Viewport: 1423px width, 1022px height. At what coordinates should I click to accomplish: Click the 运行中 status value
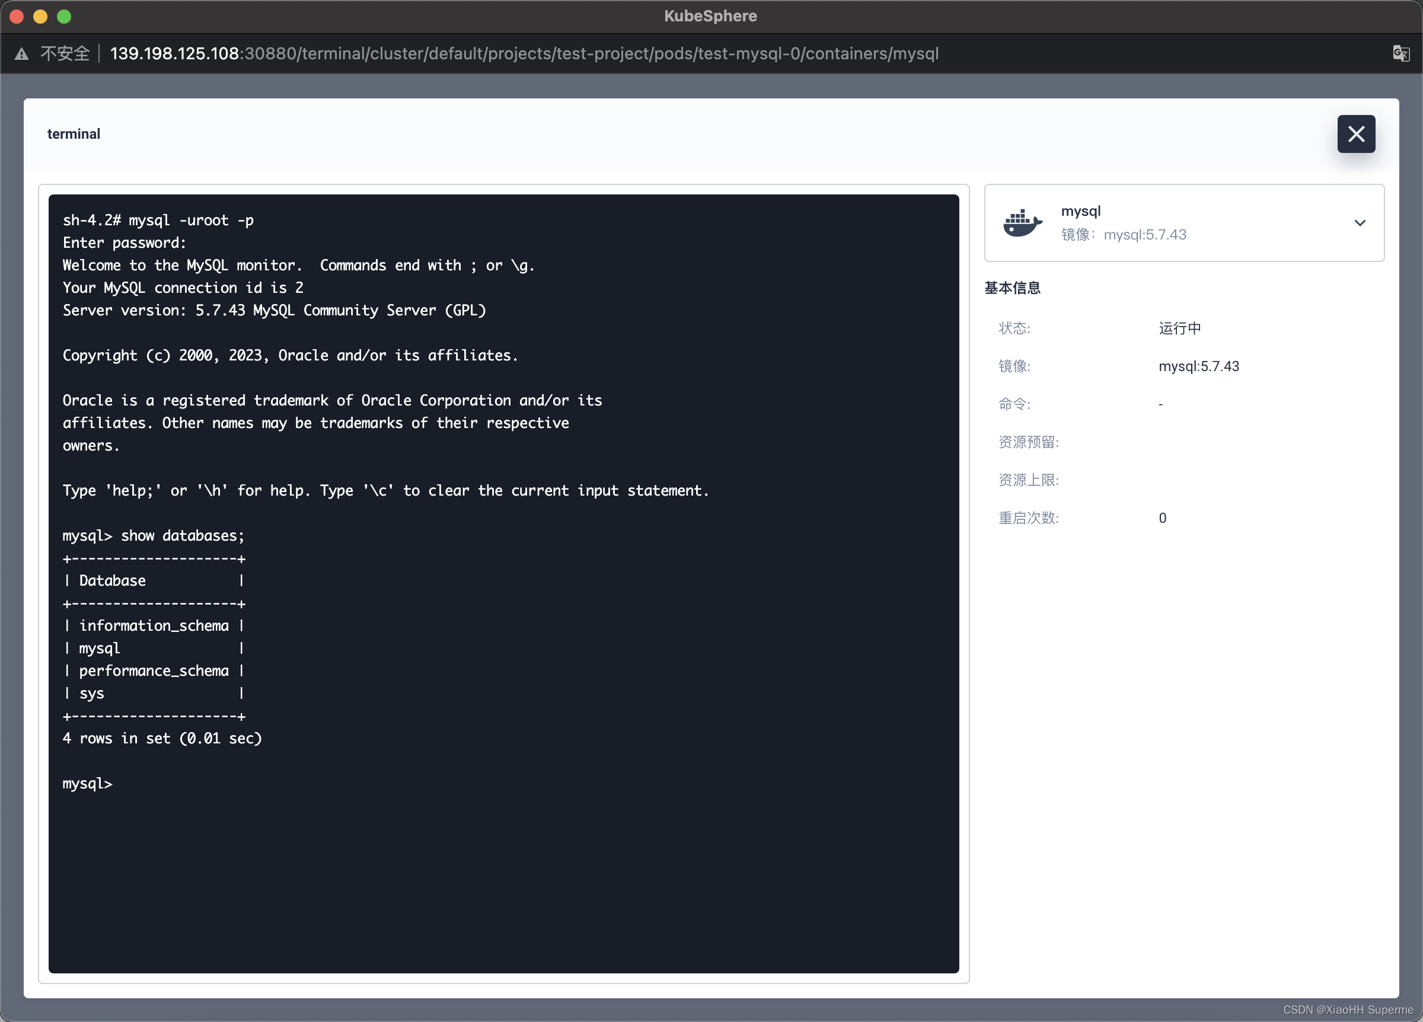(x=1179, y=328)
